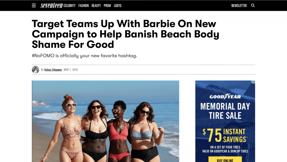Click the Seventeen logo

pos(51,5)
